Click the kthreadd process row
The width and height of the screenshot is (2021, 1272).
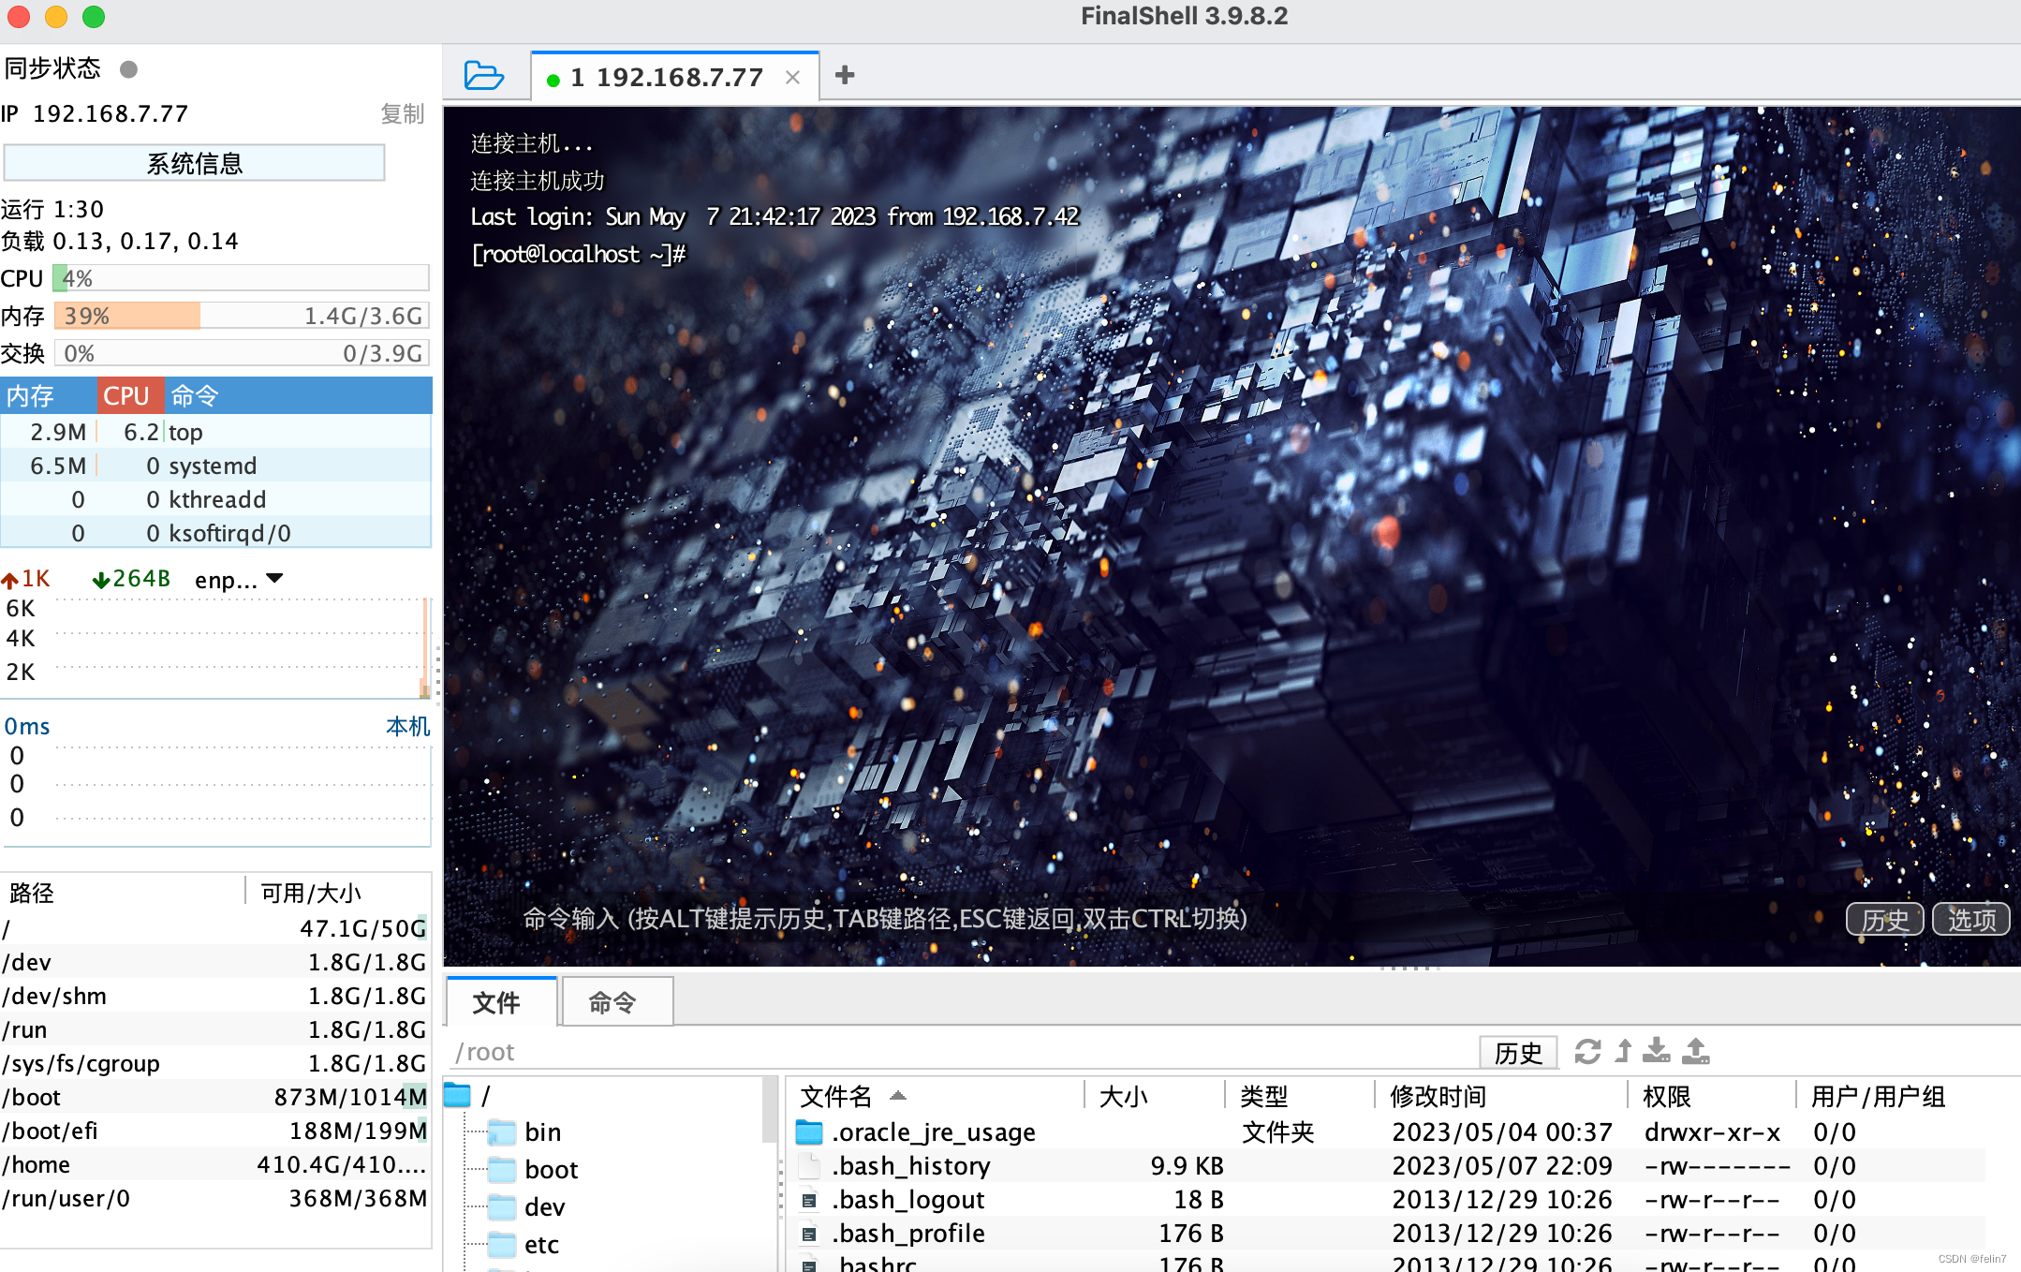[215, 499]
